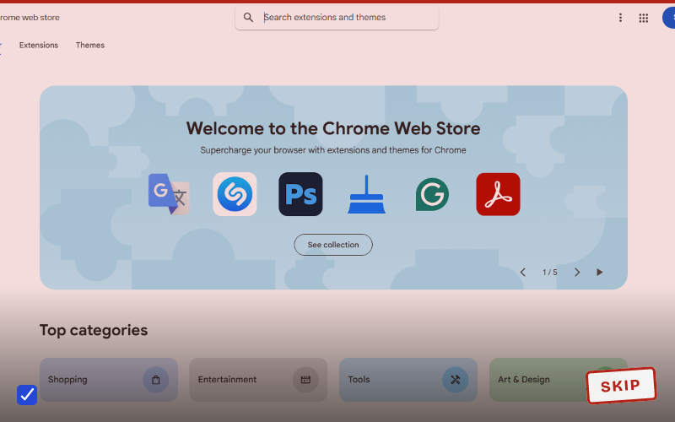675x422 pixels.
Task: Open the three-dot more options menu
Action: (620, 18)
